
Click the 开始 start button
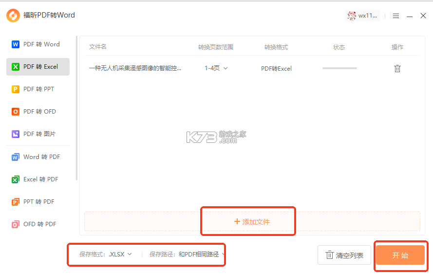(400, 255)
